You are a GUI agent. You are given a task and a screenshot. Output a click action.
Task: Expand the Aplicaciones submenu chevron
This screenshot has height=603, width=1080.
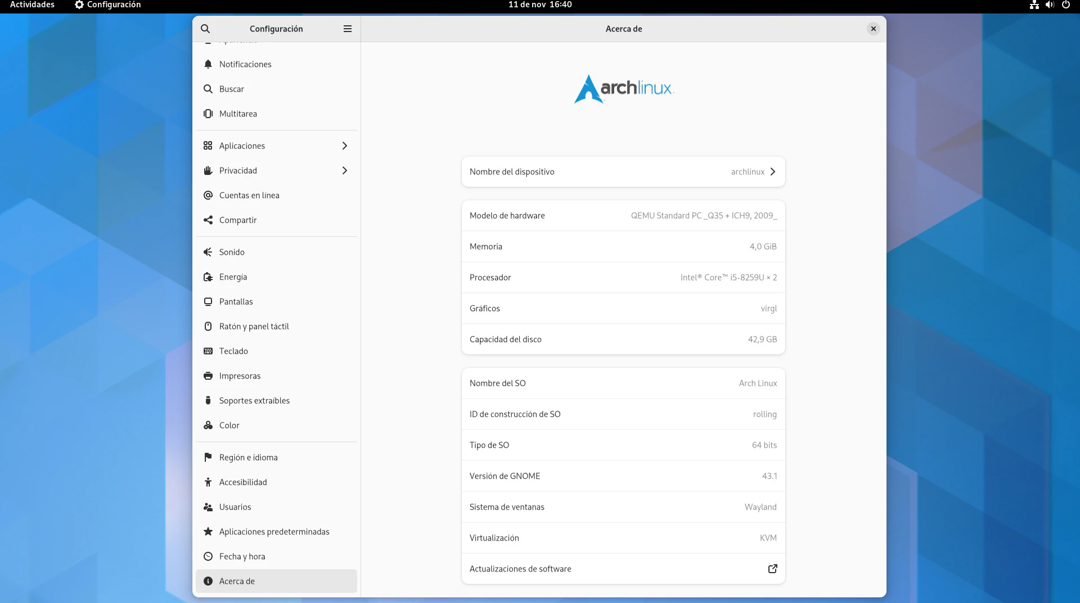(x=345, y=146)
